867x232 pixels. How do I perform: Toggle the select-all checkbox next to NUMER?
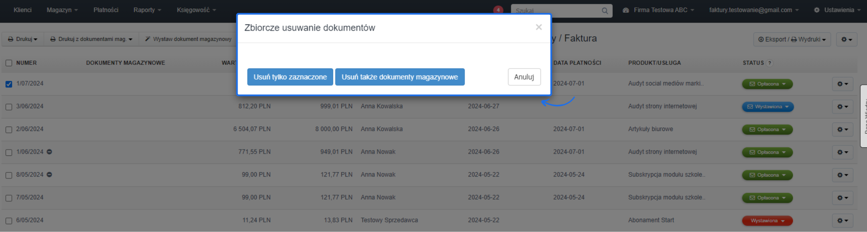[x=9, y=63]
